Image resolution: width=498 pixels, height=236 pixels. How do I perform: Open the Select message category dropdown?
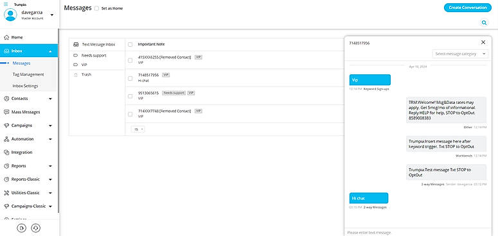(460, 54)
